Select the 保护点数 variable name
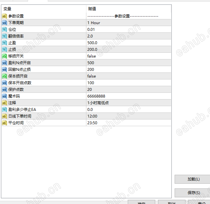Viewport: 210px width, 204px height. pos(16,90)
